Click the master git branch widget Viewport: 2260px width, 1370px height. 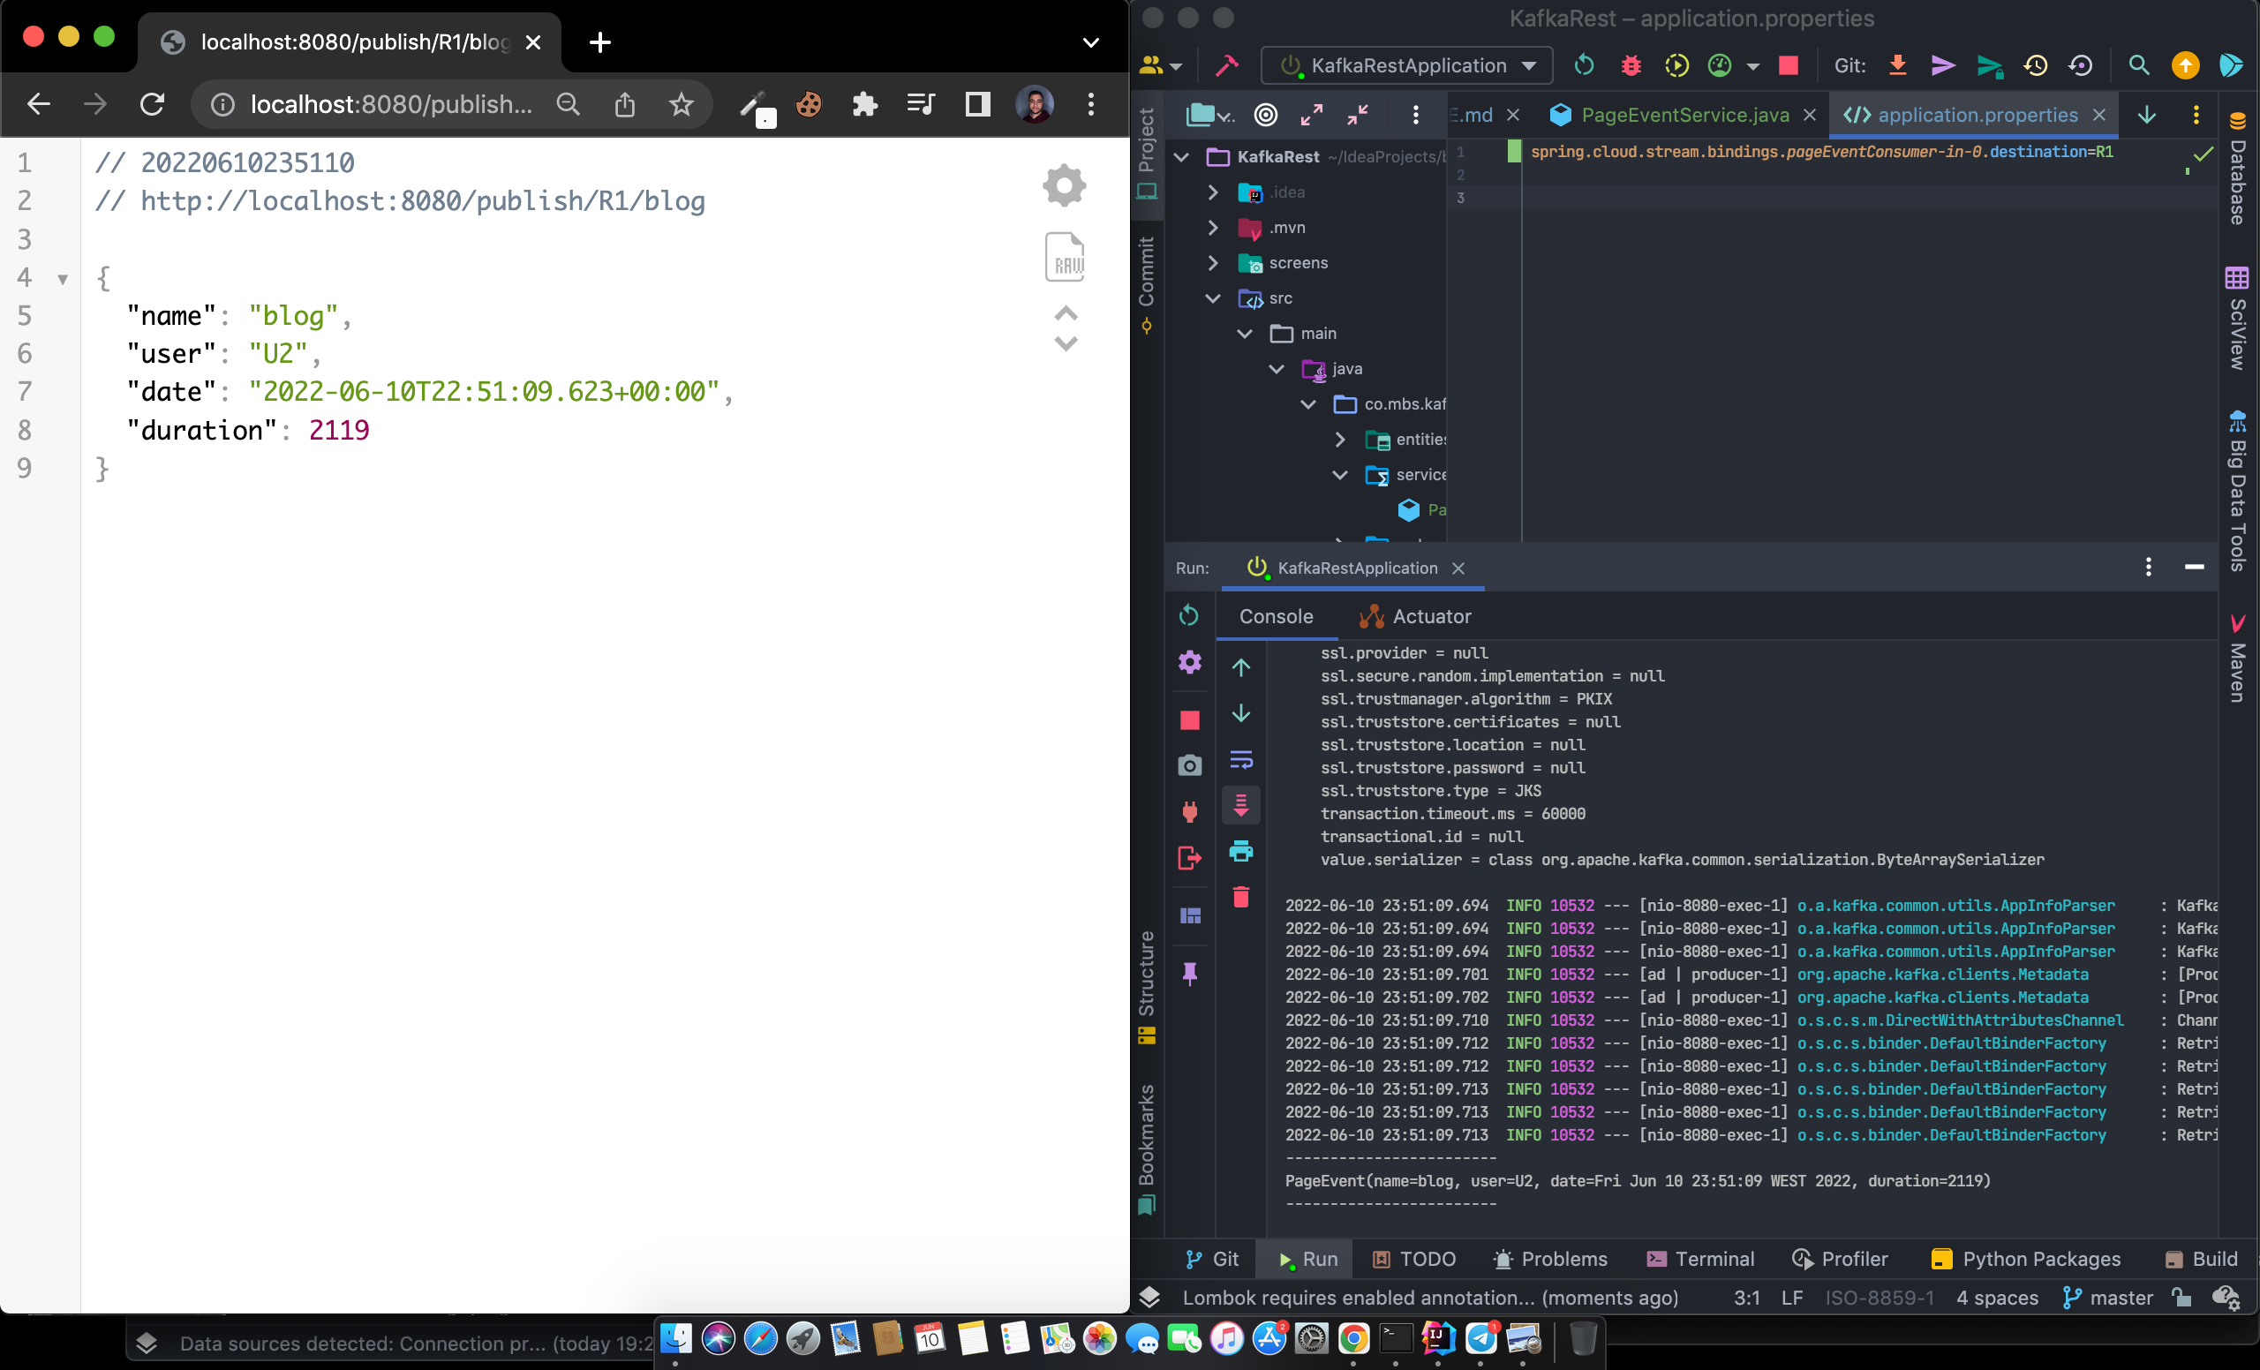tap(2108, 1298)
